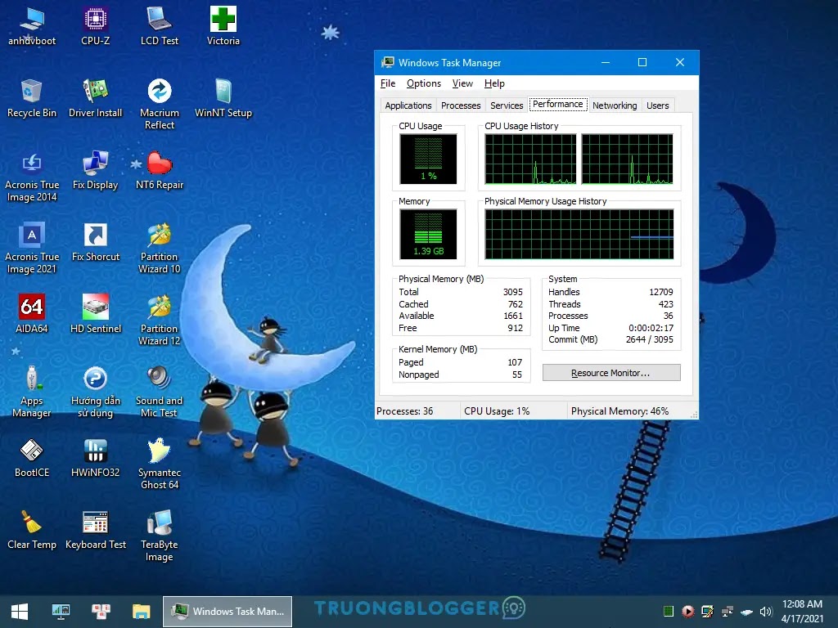Click the Up Time value 0:00:02:17
Viewport: 838px width, 628px height.
tap(651, 328)
